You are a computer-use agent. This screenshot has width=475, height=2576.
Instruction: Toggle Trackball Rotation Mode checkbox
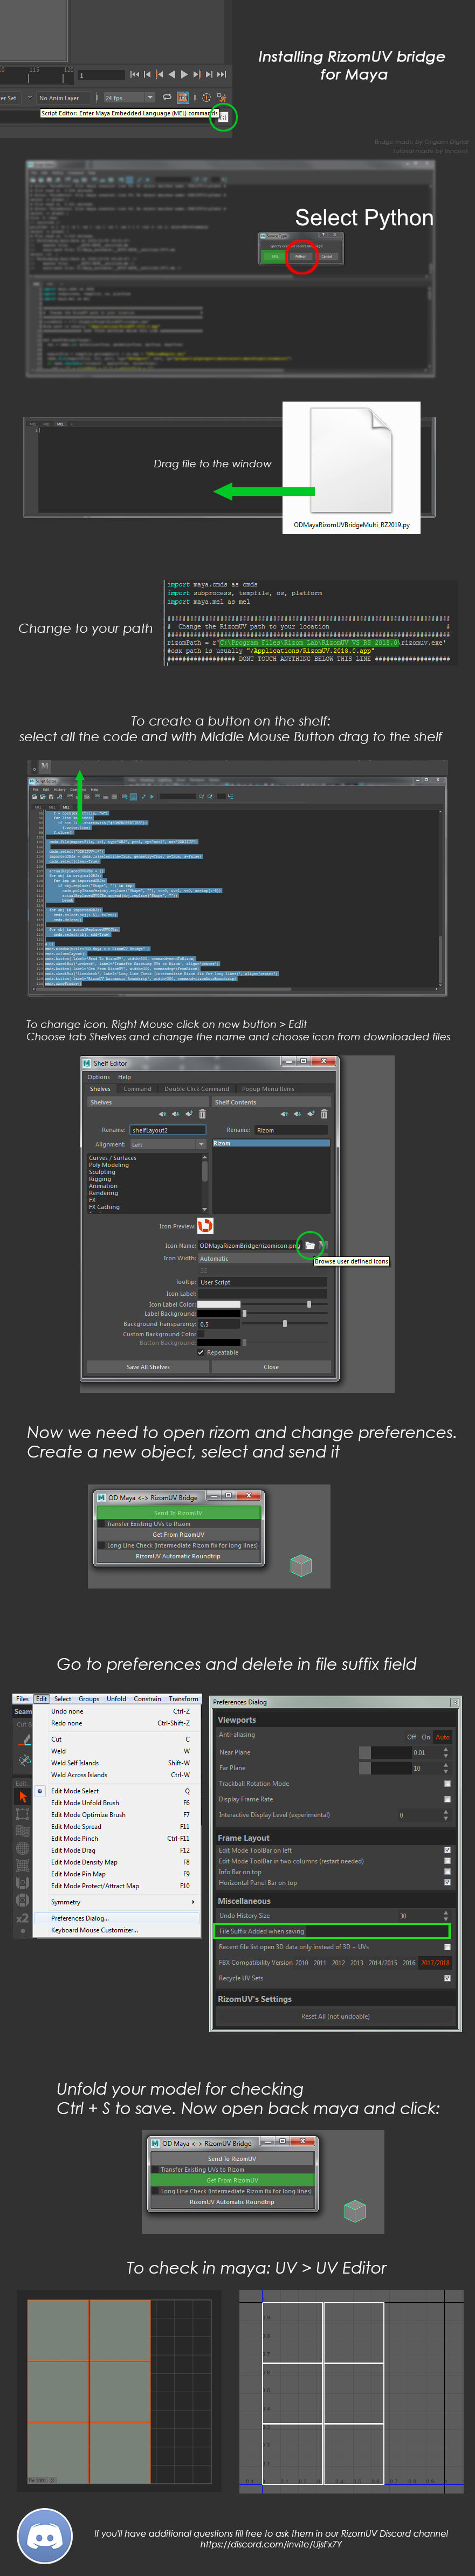pos(448,1784)
